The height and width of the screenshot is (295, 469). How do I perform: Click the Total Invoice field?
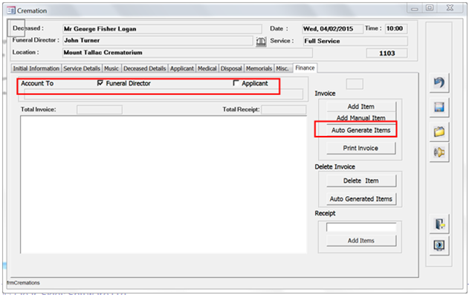[x=100, y=110]
